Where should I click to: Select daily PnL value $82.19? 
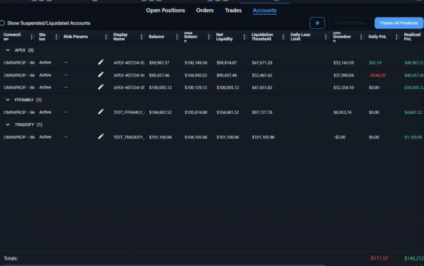click(x=375, y=62)
